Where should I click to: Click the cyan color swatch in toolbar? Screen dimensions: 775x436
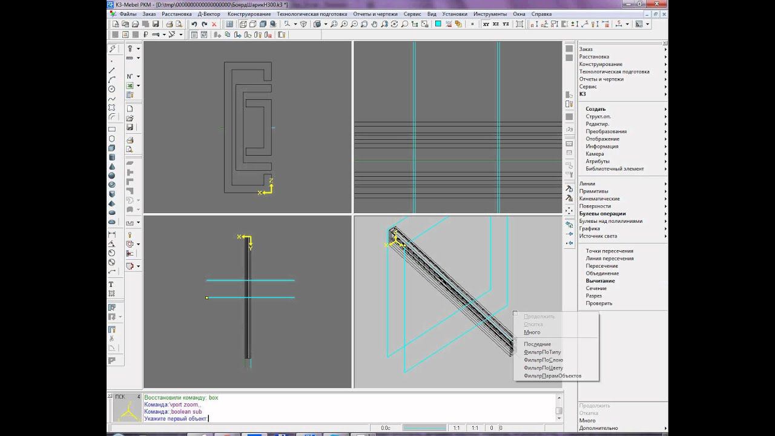coord(438,24)
